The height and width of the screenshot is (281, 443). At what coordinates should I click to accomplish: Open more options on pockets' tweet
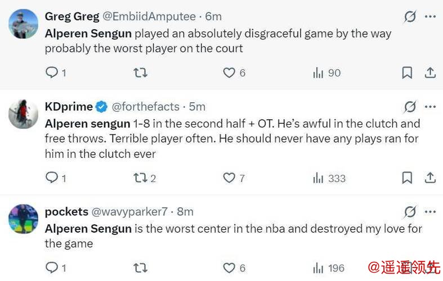click(x=430, y=212)
